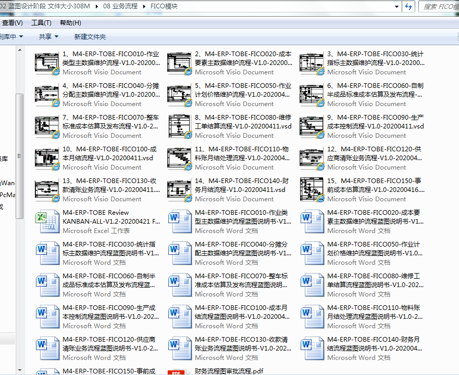This screenshot has height=375, width=459.
Task: Select the FICO110 物料账月结 Visio file icon
Action: click(x=179, y=159)
